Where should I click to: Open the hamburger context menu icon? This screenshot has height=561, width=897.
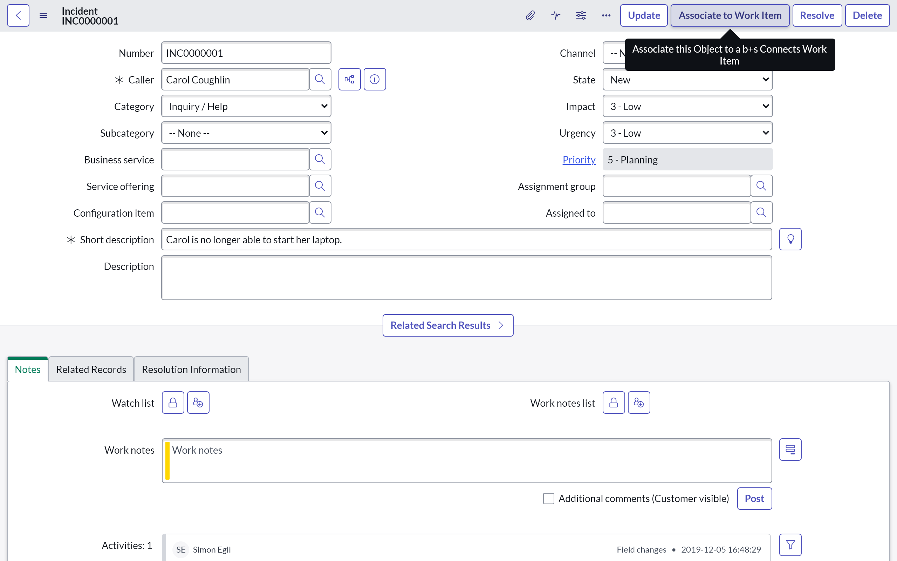43,15
